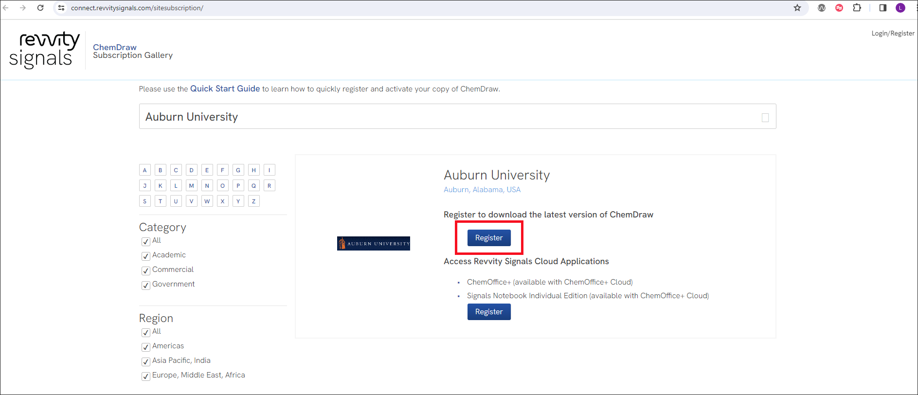Toggle Europe, Middle East, Africa checkbox
The width and height of the screenshot is (918, 395).
[x=145, y=376]
